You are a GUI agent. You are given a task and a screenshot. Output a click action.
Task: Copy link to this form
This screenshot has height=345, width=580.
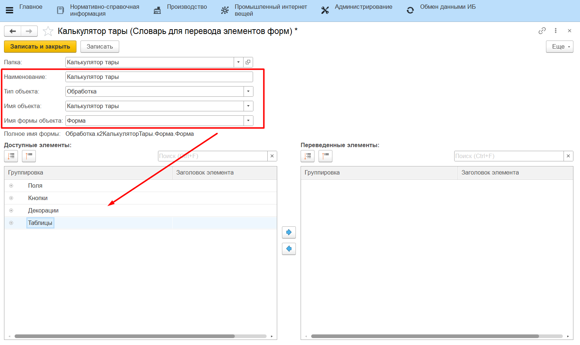[x=542, y=31]
